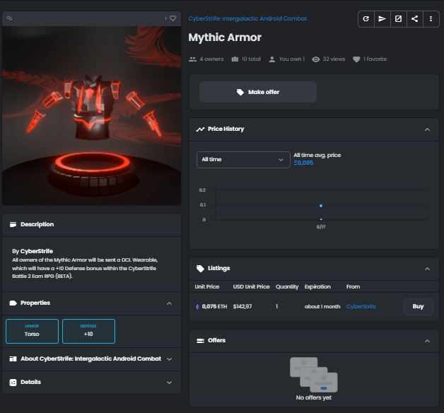Click the 1 favorite text

(x=375, y=59)
